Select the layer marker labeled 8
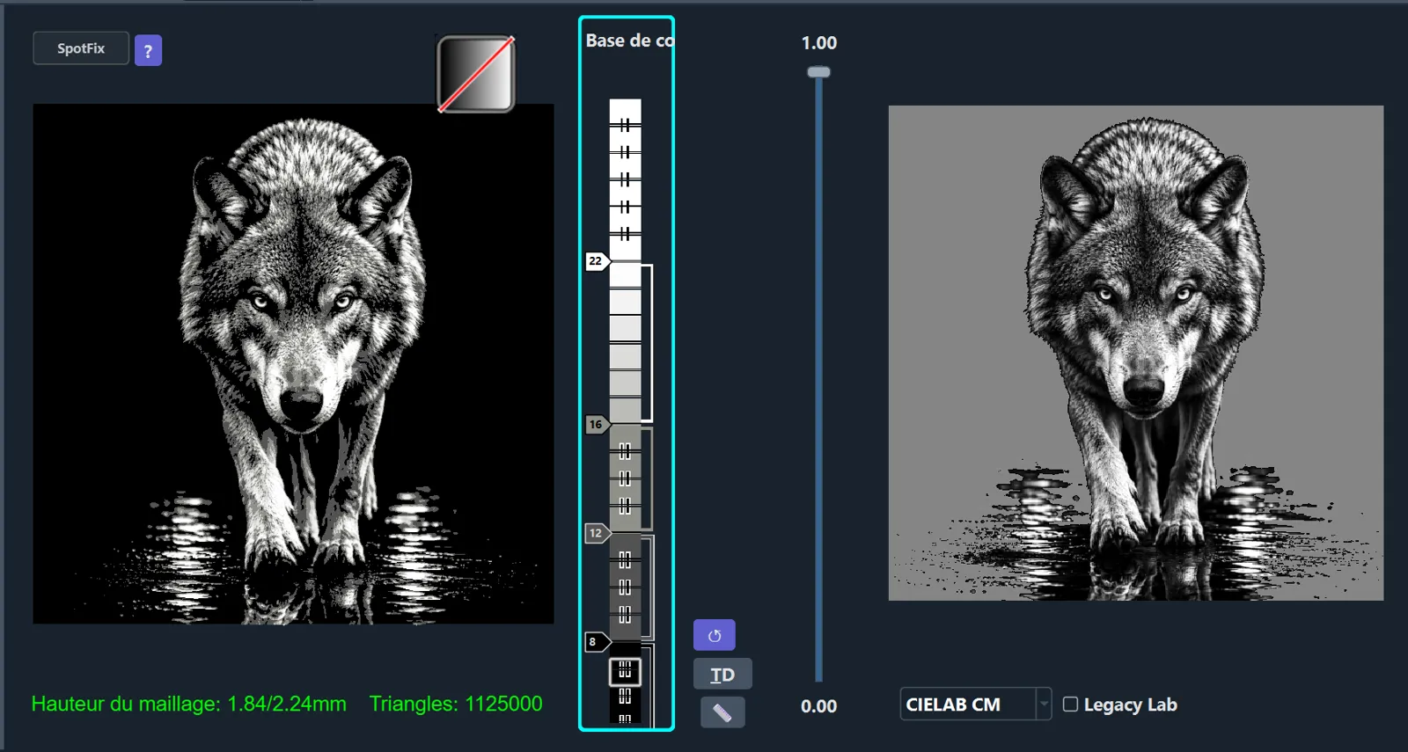1408x752 pixels. tap(597, 642)
